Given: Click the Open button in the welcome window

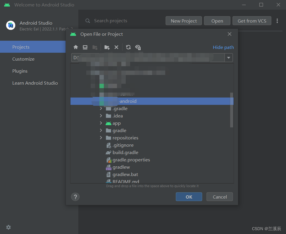Looking at the screenshot, I should pyautogui.click(x=217, y=21).
